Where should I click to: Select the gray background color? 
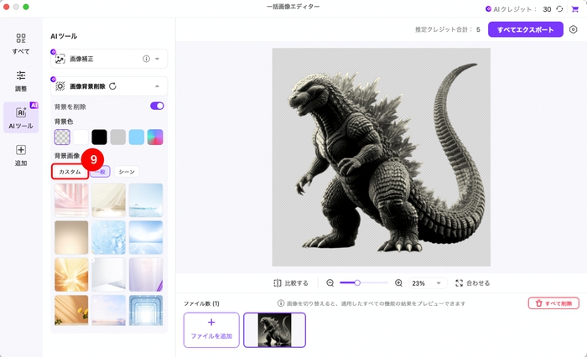(118, 137)
